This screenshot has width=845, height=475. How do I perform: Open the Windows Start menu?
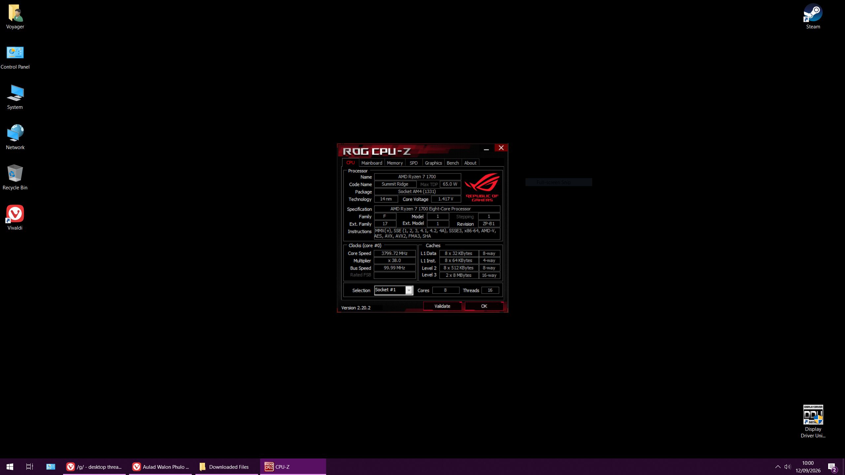tap(10, 467)
